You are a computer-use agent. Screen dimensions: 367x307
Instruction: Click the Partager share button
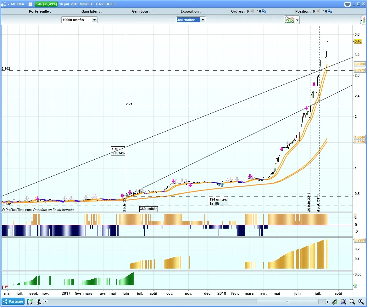13,301
